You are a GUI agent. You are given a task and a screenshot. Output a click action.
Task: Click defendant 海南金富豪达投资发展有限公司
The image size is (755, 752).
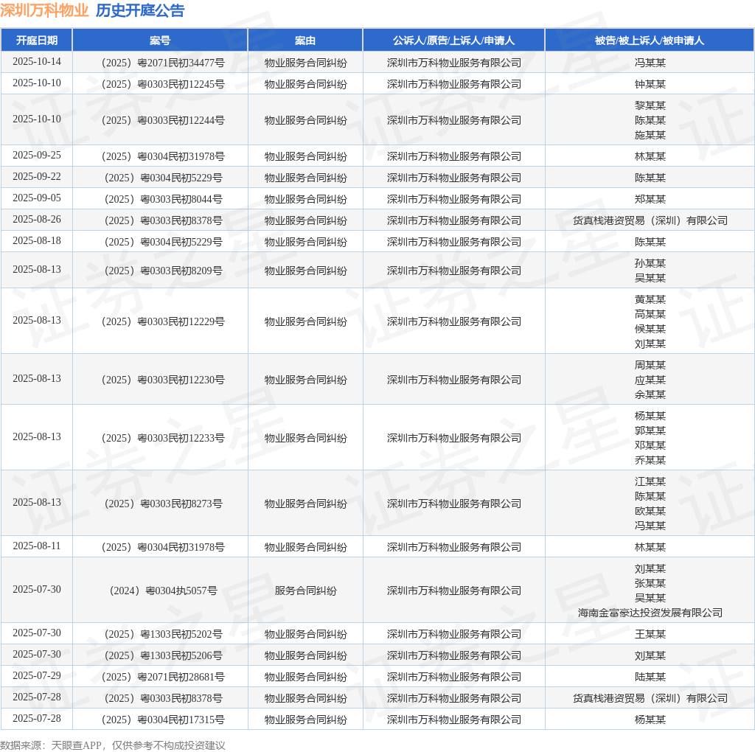coord(650,613)
